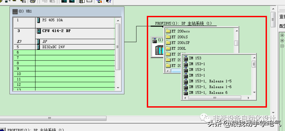
Task: Click left arrow of IM 153 list scrollbar
Action: coord(185,98)
